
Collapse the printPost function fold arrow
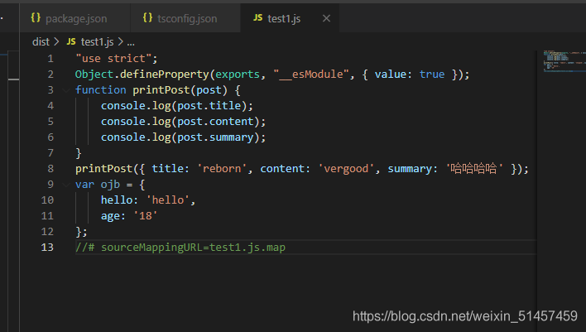[66, 90]
